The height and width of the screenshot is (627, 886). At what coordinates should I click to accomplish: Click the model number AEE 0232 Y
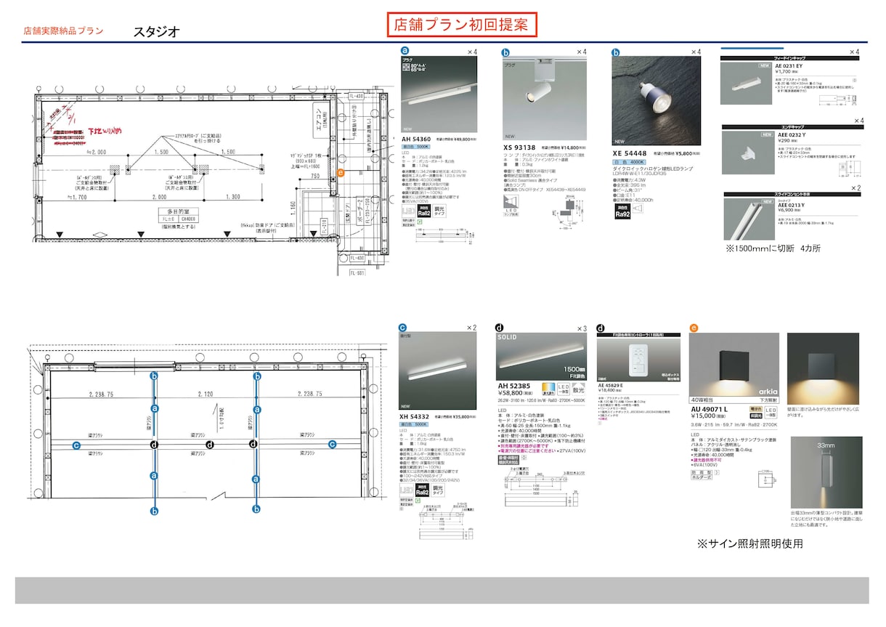pyautogui.click(x=790, y=136)
